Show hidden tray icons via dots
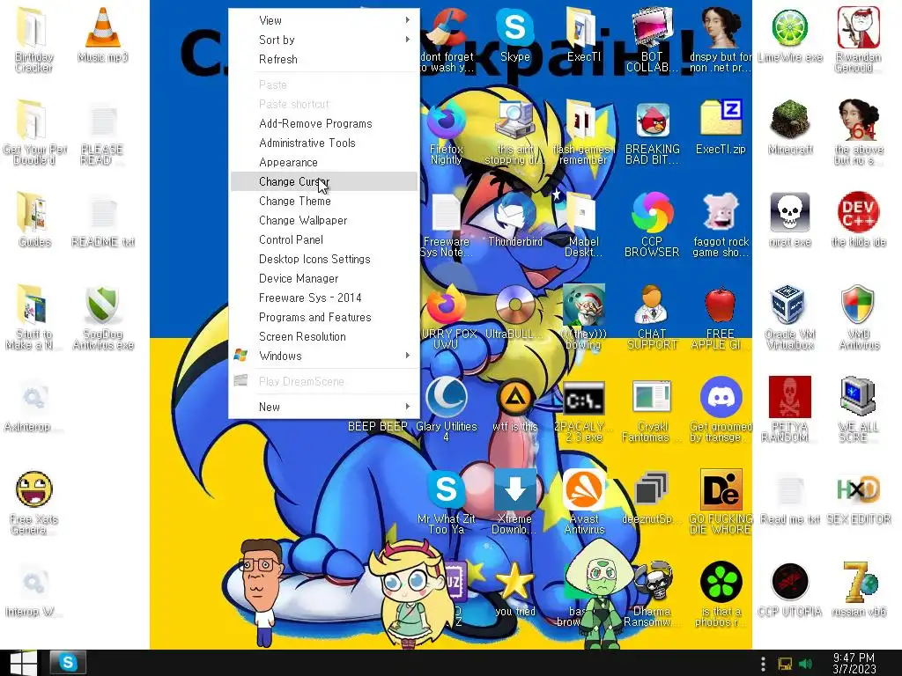Screen dimensions: 902x676 [763, 664]
